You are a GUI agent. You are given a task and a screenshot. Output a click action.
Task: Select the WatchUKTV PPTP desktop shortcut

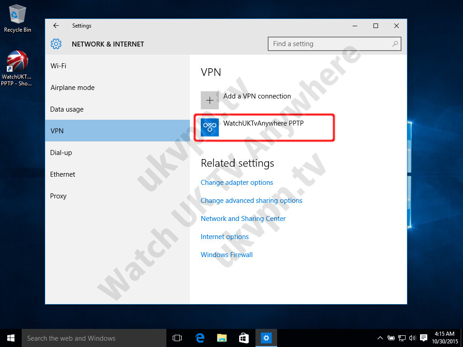click(17, 69)
